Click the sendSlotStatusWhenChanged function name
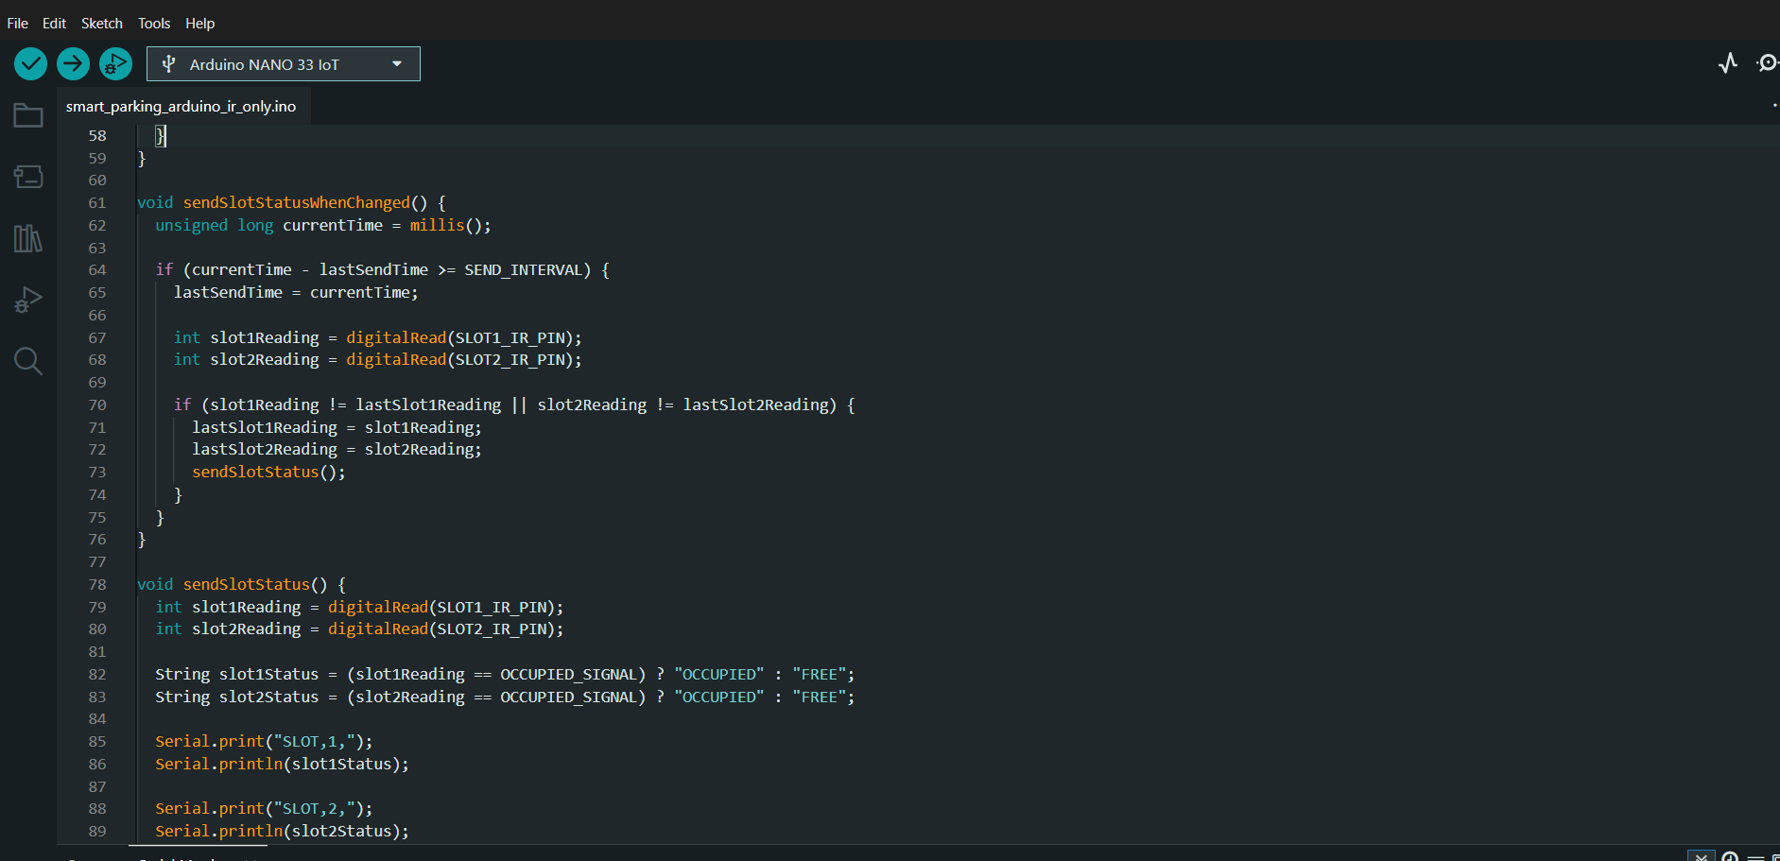Image resolution: width=1780 pixels, height=861 pixels. click(297, 203)
